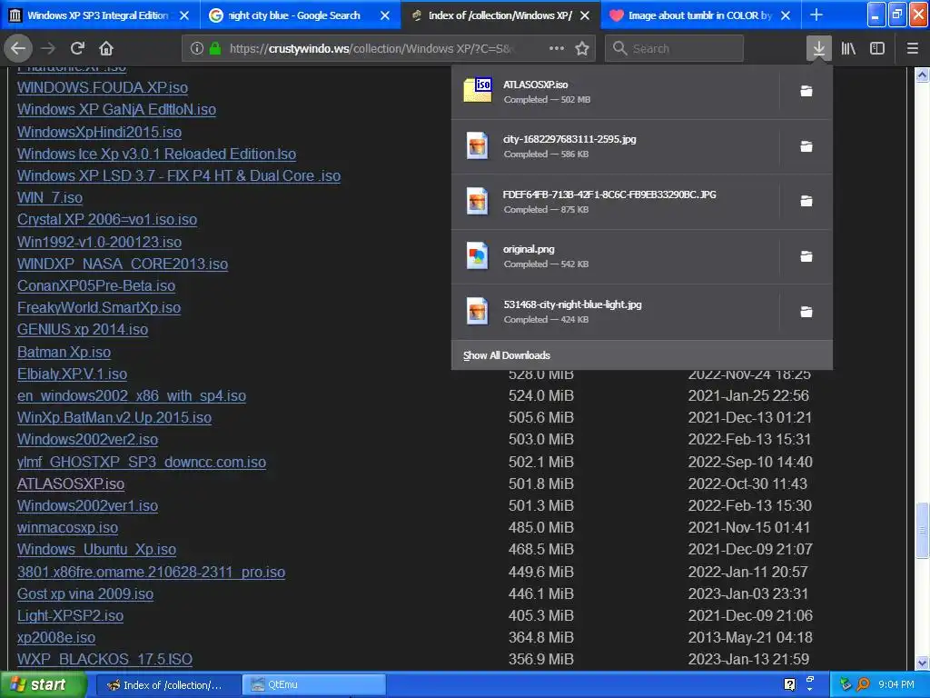Image resolution: width=930 pixels, height=698 pixels.
Task: Click the scrollbar up arrow
Action: [922, 75]
